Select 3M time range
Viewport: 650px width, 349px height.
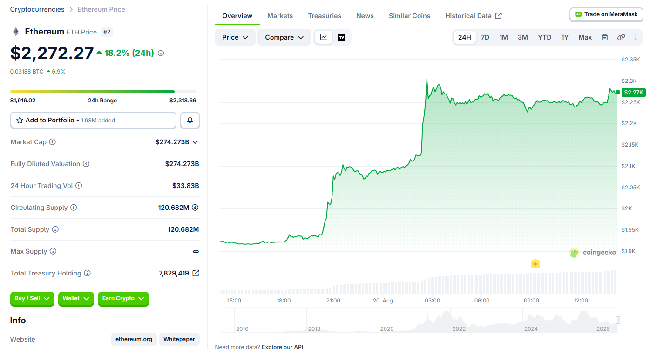pyautogui.click(x=523, y=37)
